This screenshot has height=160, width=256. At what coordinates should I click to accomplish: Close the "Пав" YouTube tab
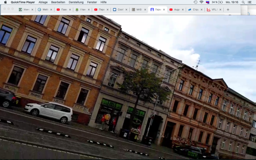pyautogui.click(x=70, y=10)
